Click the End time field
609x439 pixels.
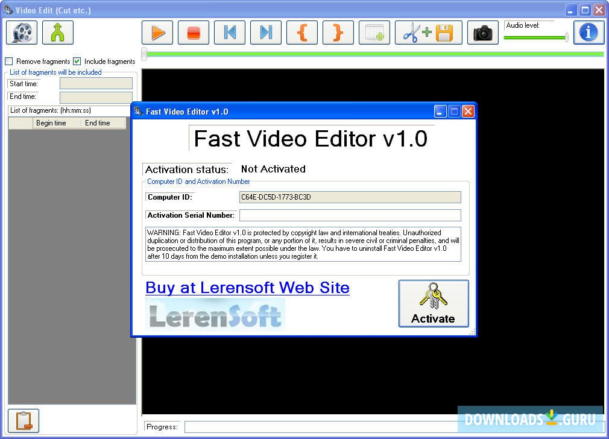pyautogui.click(x=96, y=96)
